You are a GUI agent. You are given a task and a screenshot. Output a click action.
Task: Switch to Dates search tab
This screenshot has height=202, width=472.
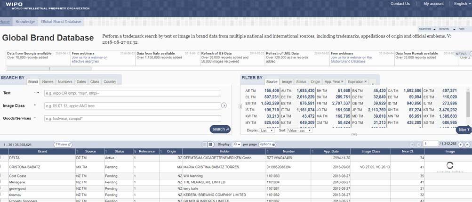tap(81, 81)
